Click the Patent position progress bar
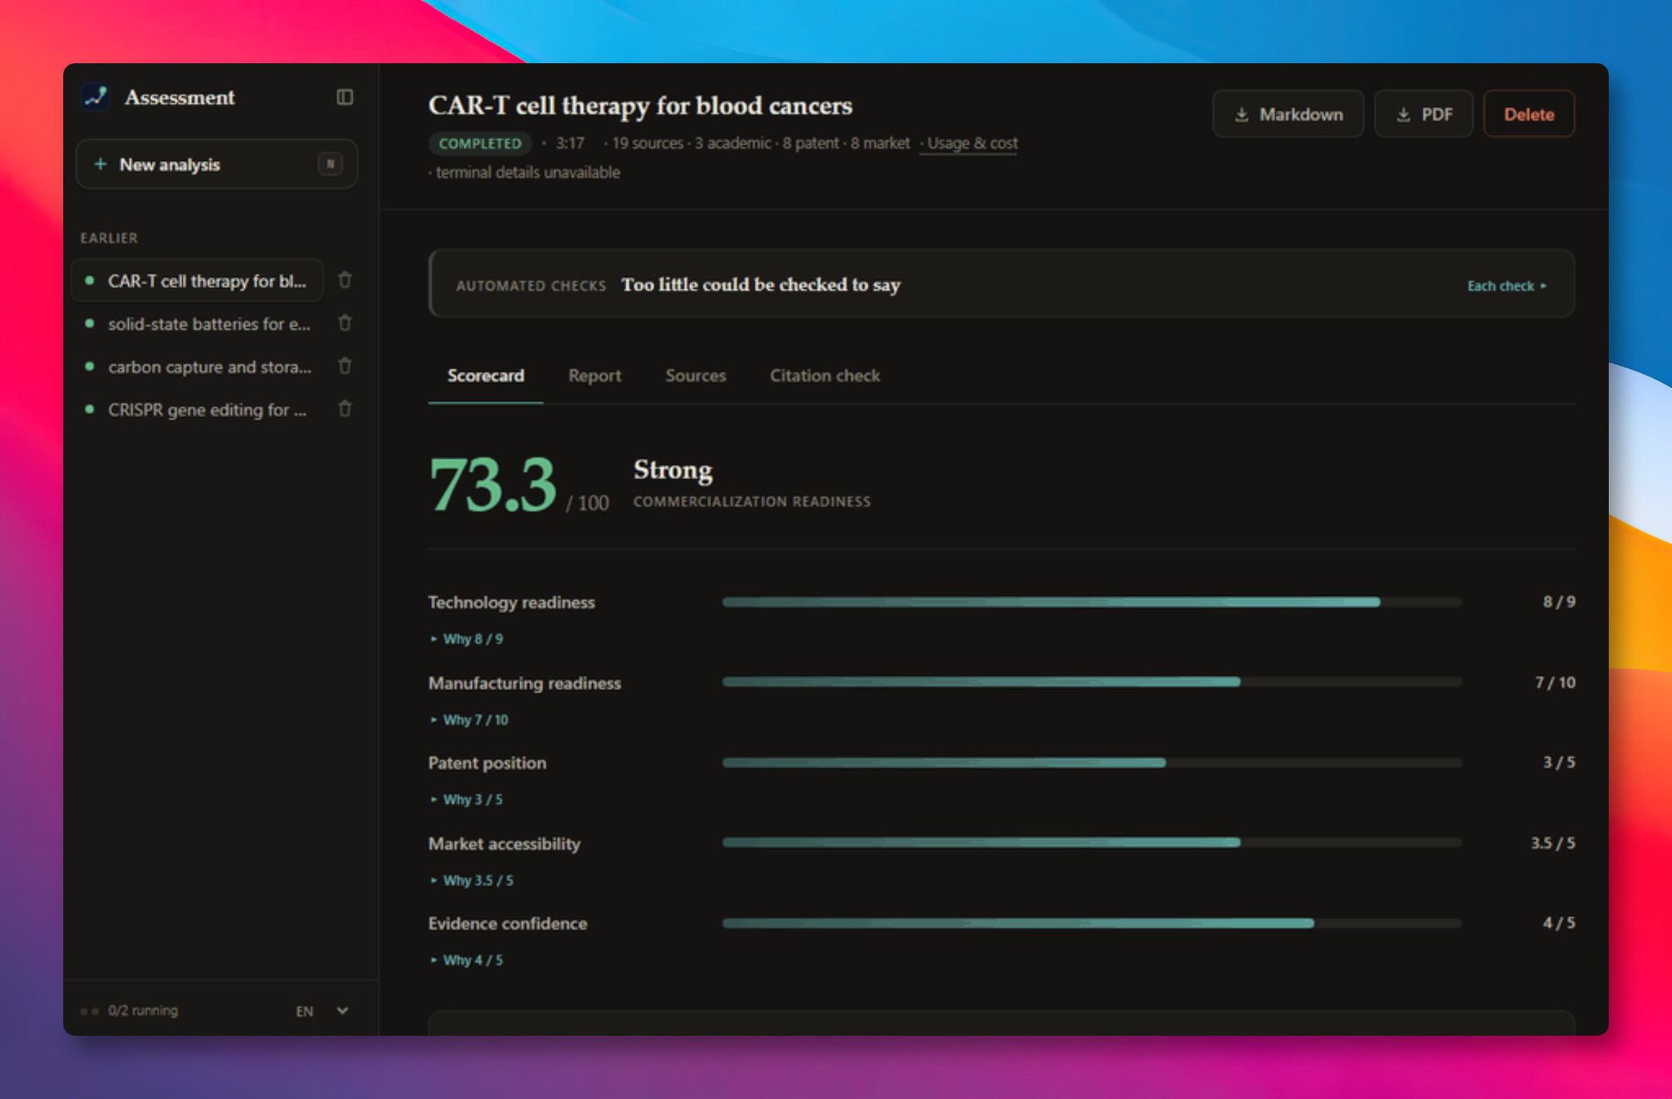 1092,763
